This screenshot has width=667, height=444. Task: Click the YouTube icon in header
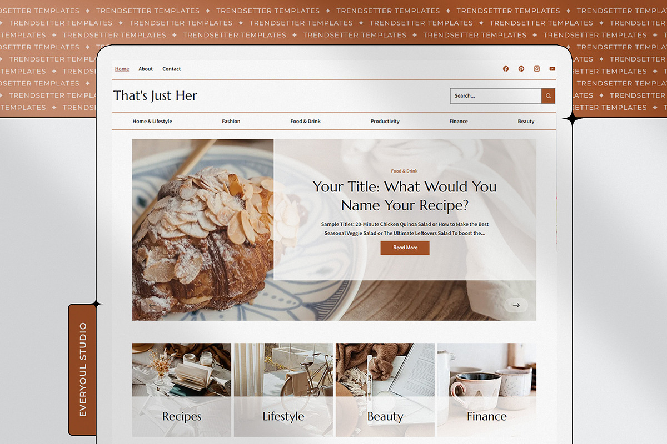point(552,69)
